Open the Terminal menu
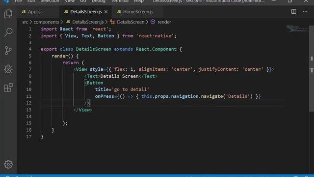This screenshot has height=177, width=314. (x=120, y=1)
